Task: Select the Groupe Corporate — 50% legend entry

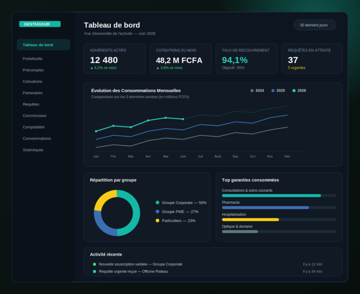Action: [181, 203]
